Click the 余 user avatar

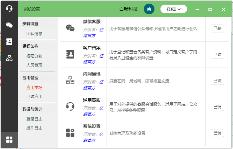coord(149,9)
